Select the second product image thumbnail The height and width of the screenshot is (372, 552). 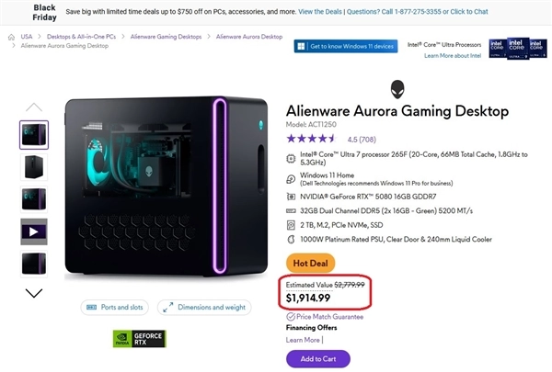click(34, 167)
